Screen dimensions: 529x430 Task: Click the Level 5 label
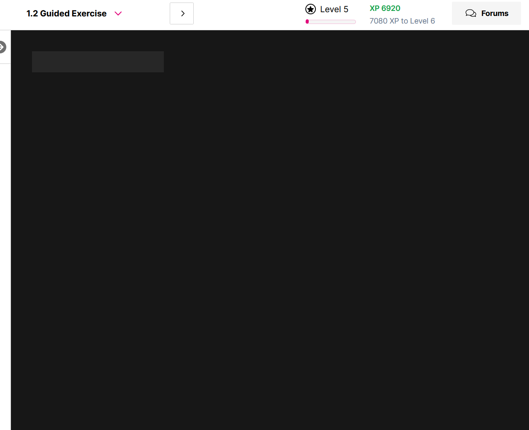pos(334,9)
